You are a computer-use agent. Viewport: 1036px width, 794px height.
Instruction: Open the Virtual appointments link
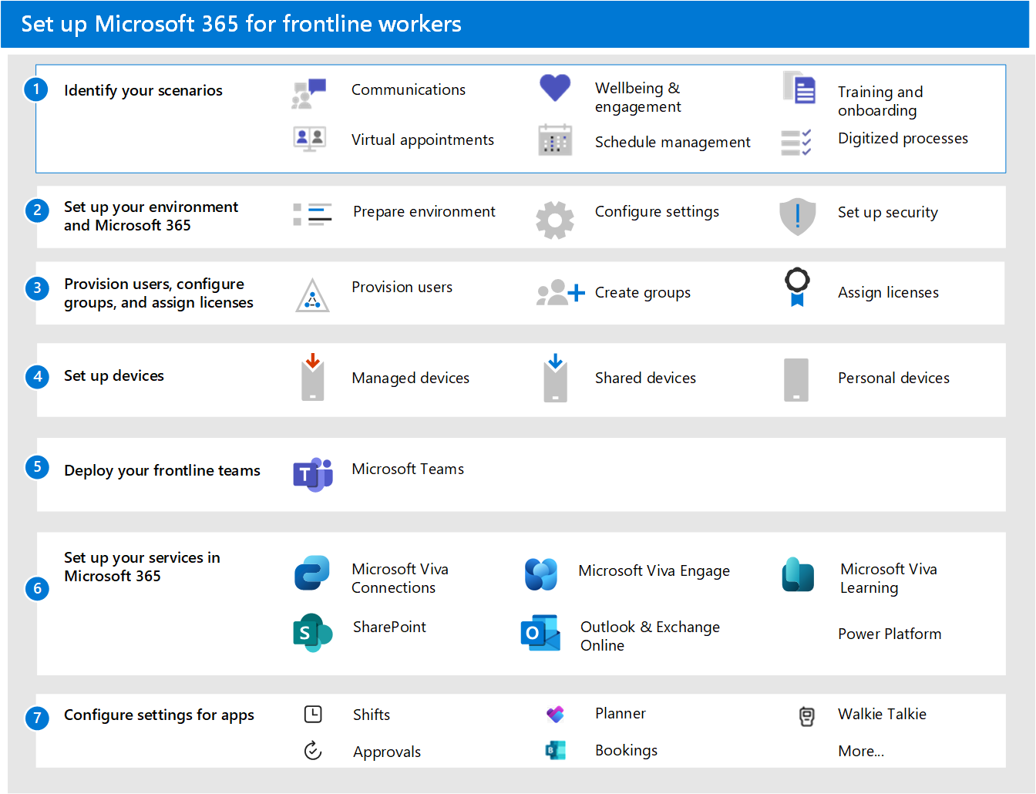pyautogui.click(x=422, y=140)
